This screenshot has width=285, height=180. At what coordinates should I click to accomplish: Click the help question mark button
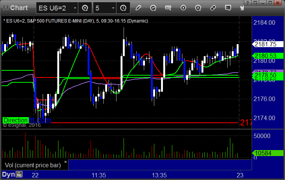point(248,3)
